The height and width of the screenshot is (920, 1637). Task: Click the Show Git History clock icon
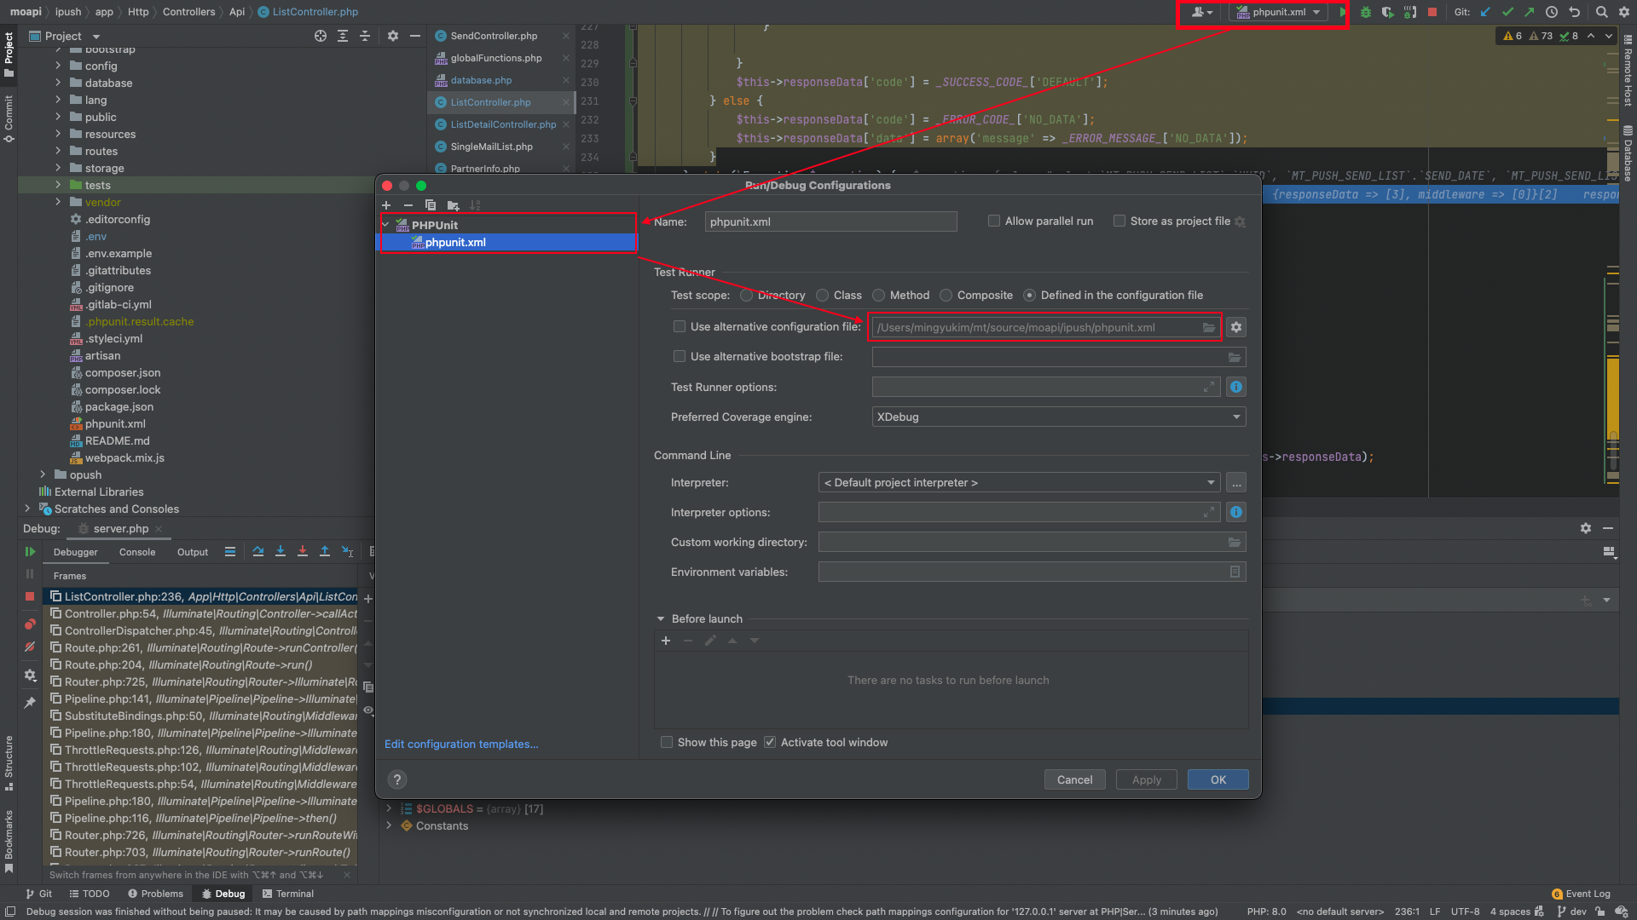[1552, 12]
